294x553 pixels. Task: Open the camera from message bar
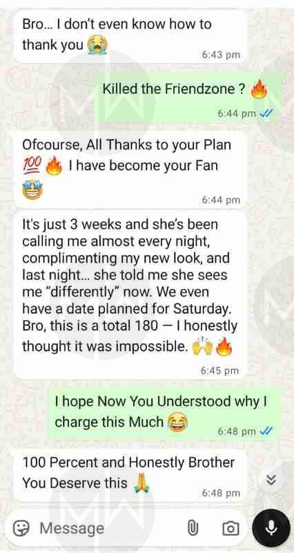click(231, 528)
